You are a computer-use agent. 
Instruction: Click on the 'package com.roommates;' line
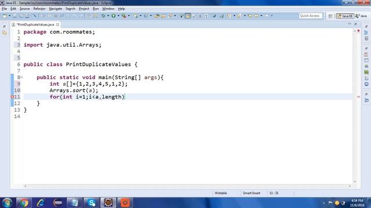point(59,32)
